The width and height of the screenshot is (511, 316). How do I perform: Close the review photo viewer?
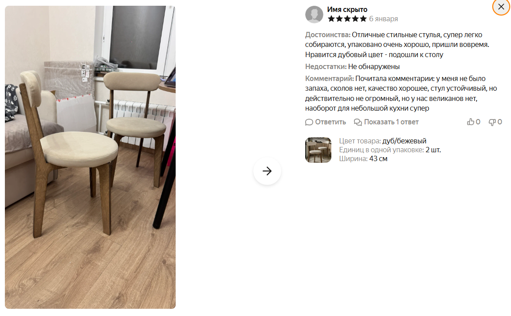[x=501, y=7]
